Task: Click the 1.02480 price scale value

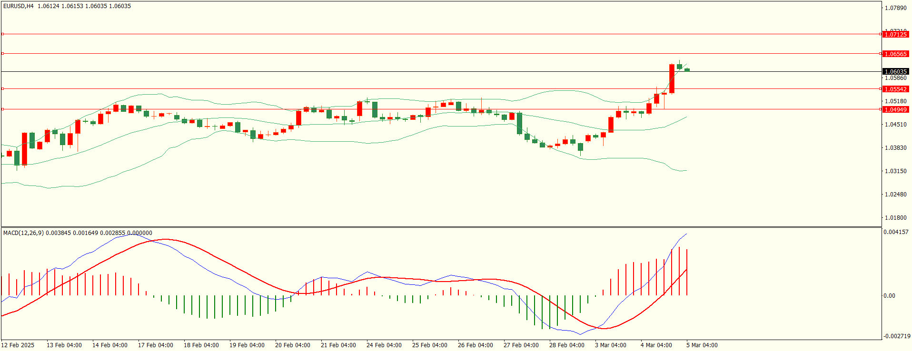Action: tap(896, 195)
